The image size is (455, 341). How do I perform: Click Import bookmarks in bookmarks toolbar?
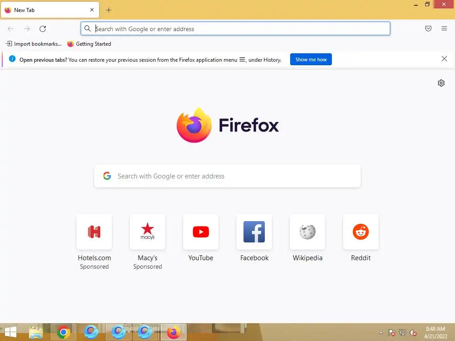pos(34,44)
